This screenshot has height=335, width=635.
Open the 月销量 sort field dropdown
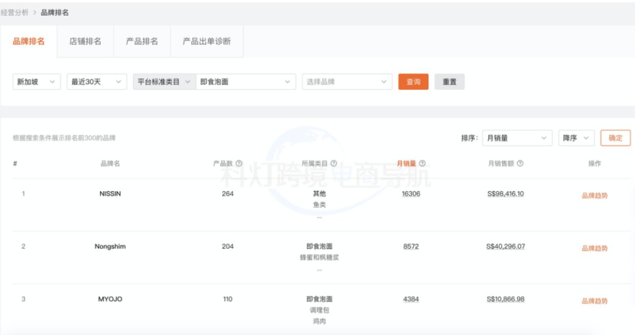click(516, 138)
